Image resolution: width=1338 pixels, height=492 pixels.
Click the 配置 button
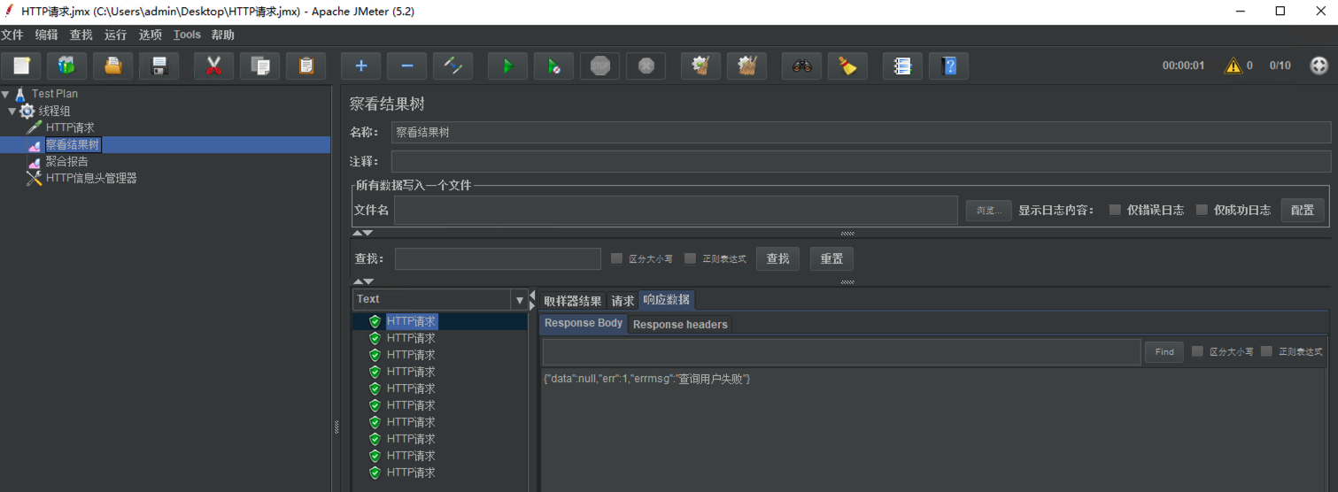coord(1302,211)
